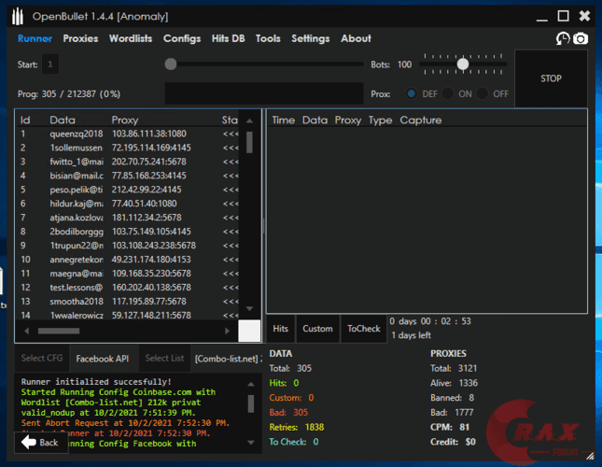602x467 pixels.
Task: Select the DEF proxy mode option
Action: [412, 93]
